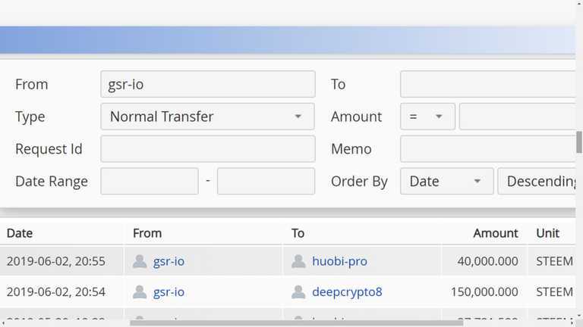Open deepcrypto8 account link

click(x=347, y=291)
